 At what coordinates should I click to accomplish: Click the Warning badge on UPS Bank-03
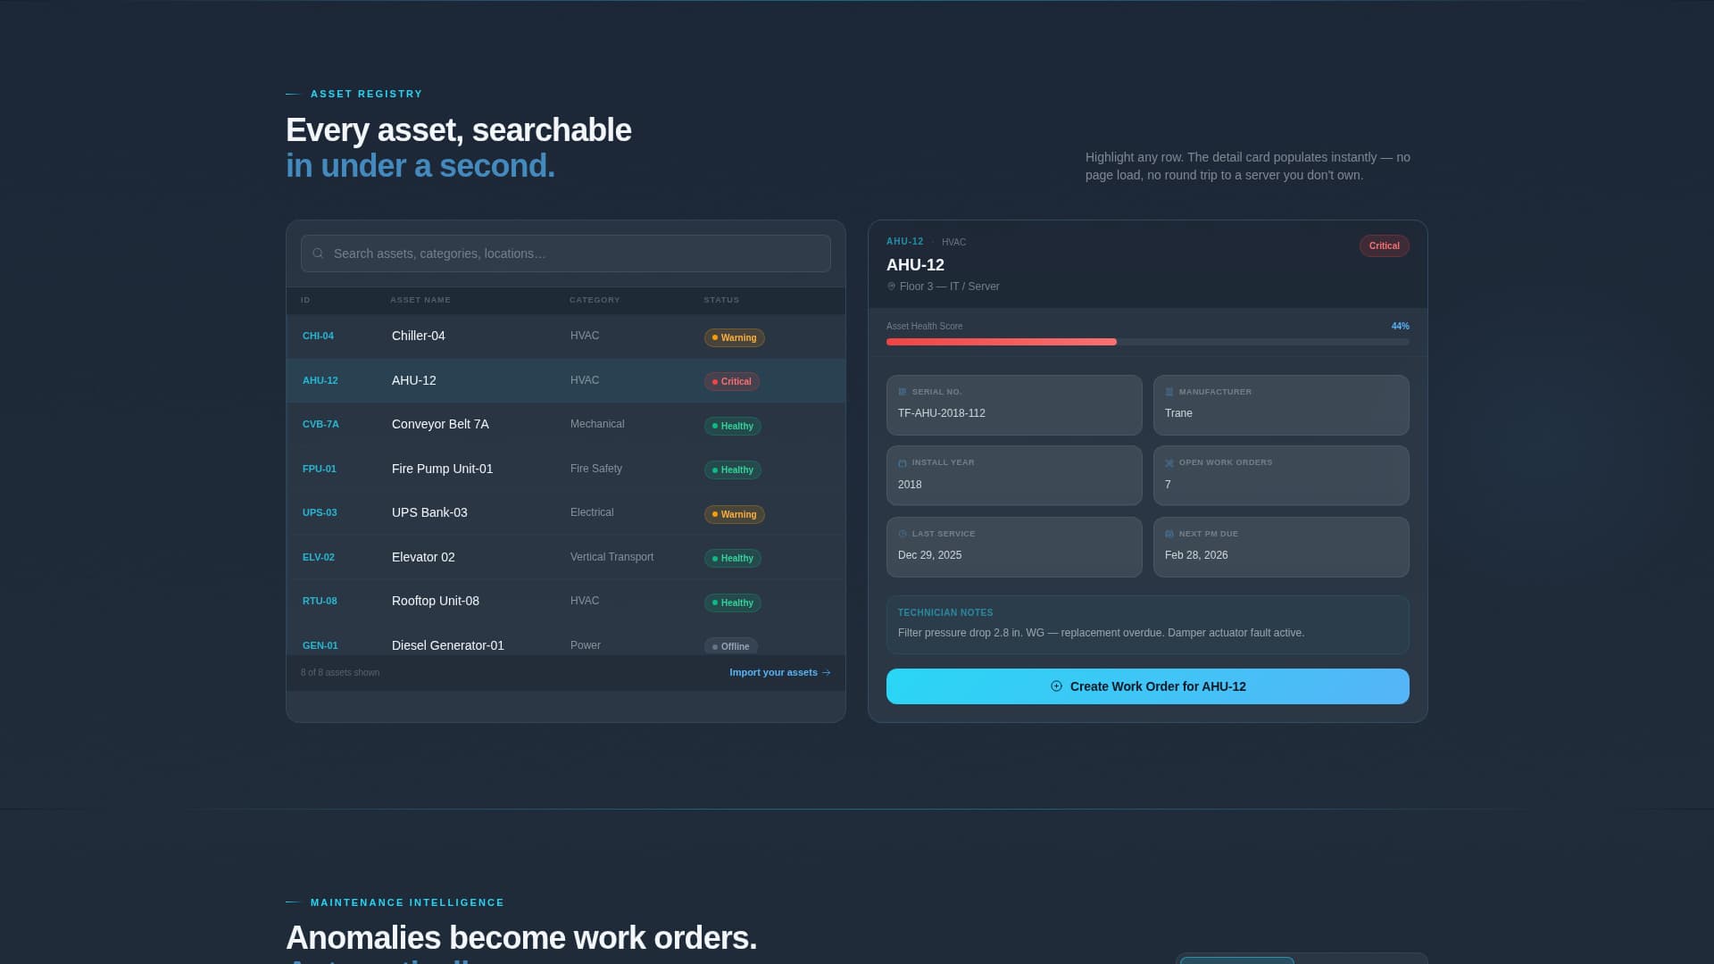(x=735, y=514)
